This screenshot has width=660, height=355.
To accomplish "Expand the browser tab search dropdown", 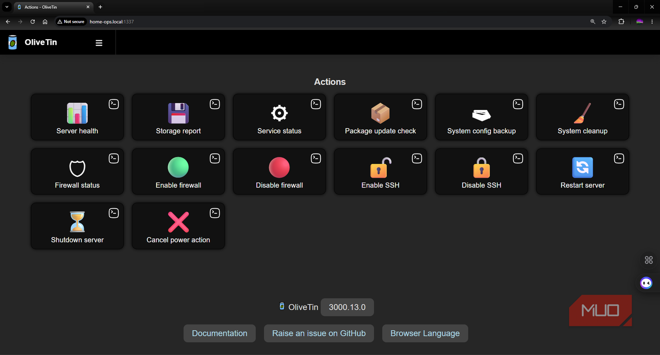I will 7,7.
